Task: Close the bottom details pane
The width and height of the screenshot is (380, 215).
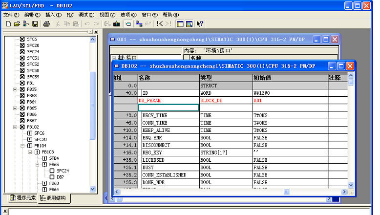Action: 5,211
